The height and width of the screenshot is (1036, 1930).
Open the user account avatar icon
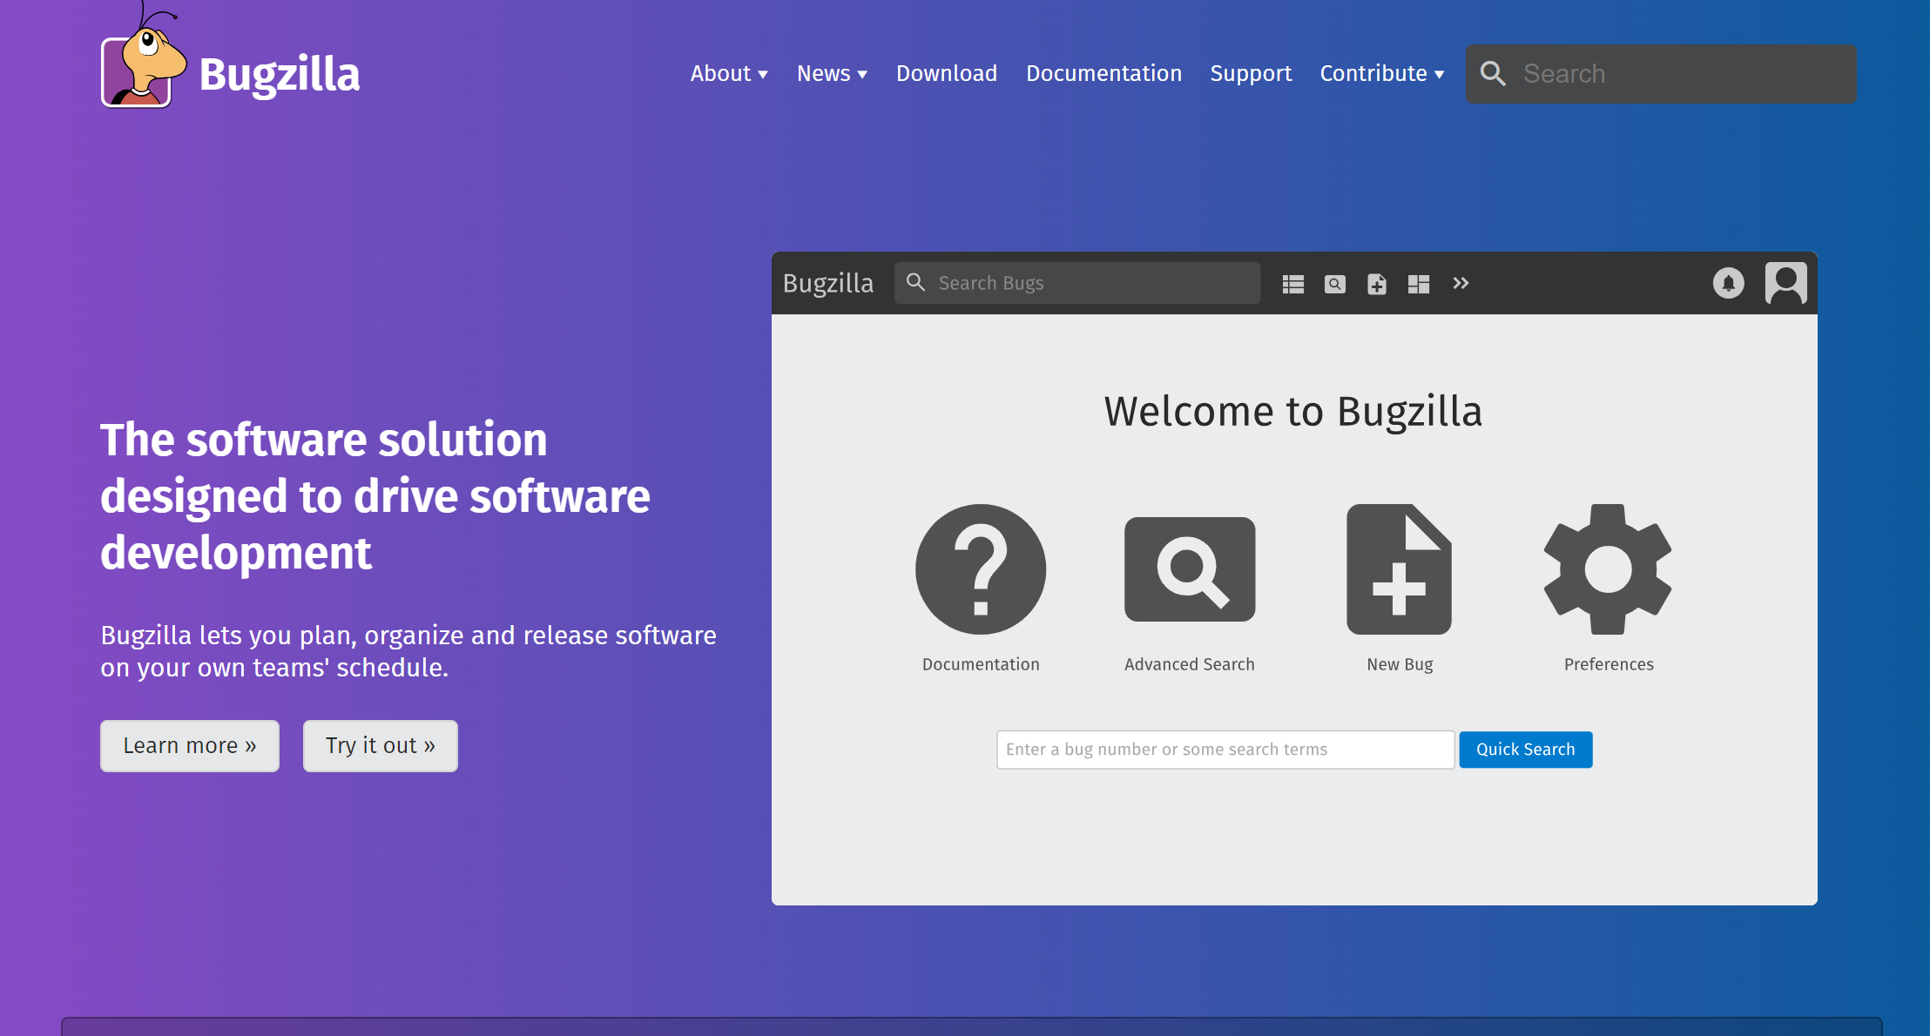(1786, 283)
